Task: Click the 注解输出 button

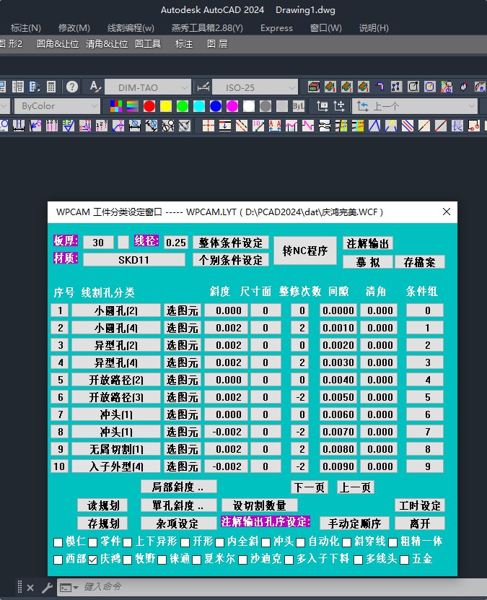Action: tap(368, 243)
